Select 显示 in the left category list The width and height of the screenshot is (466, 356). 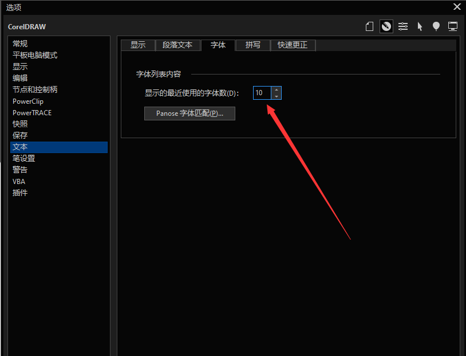coord(59,66)
